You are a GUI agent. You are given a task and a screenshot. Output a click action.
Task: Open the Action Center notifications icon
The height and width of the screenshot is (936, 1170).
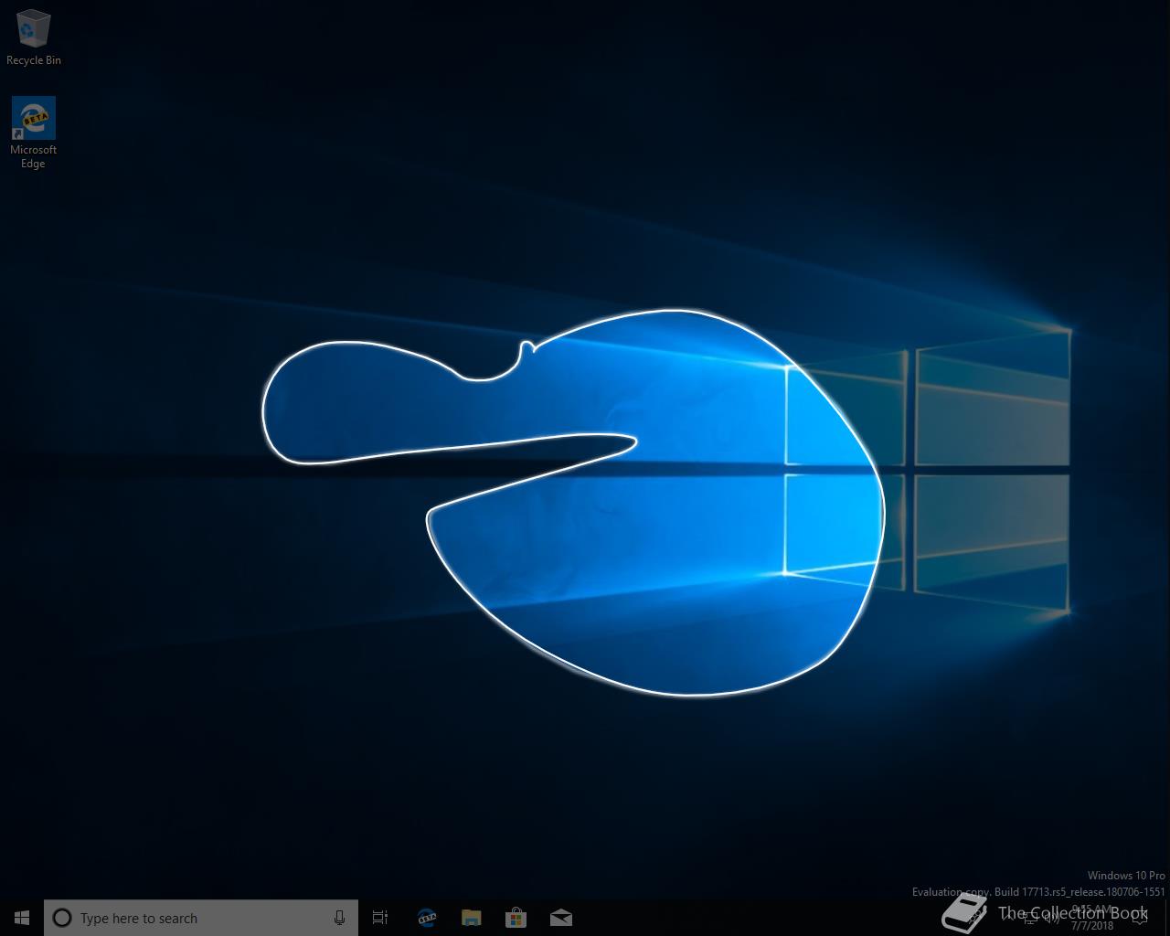tap(1140, 918)
